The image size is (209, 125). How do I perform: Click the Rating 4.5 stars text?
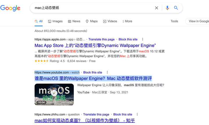point(57,61)
